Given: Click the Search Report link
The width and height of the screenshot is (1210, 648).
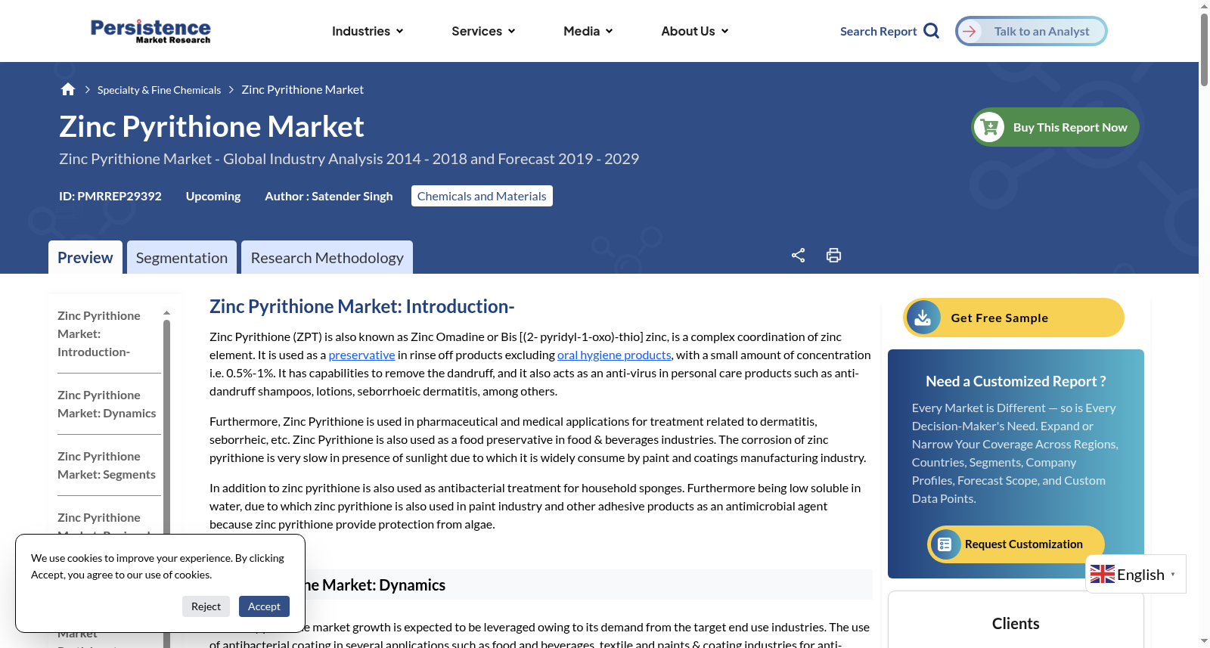Looking at the screenshot, I should (878, 31).
